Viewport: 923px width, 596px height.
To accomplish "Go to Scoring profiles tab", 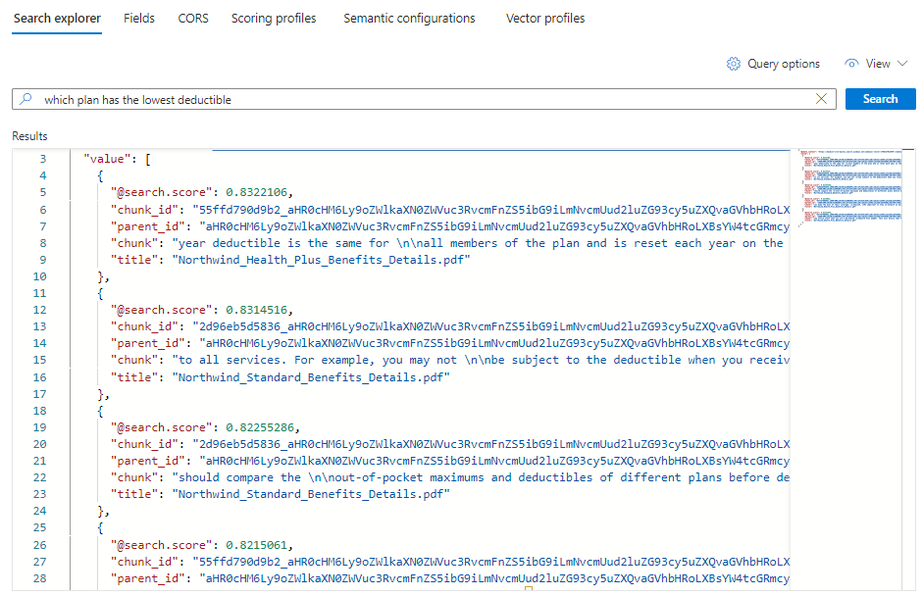I will coord(274,19).
